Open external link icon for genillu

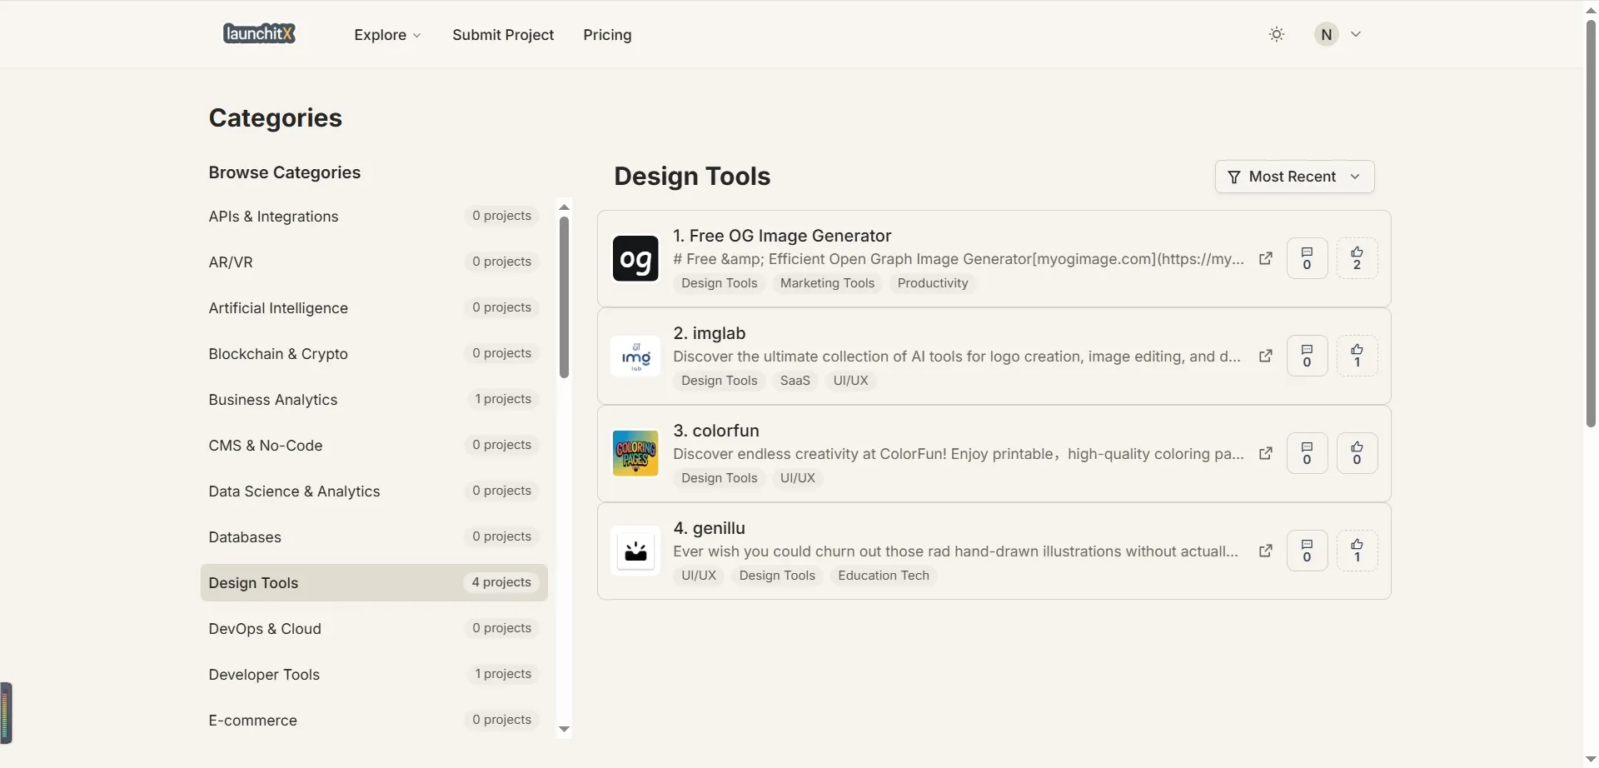click(x=1265, y=551)
